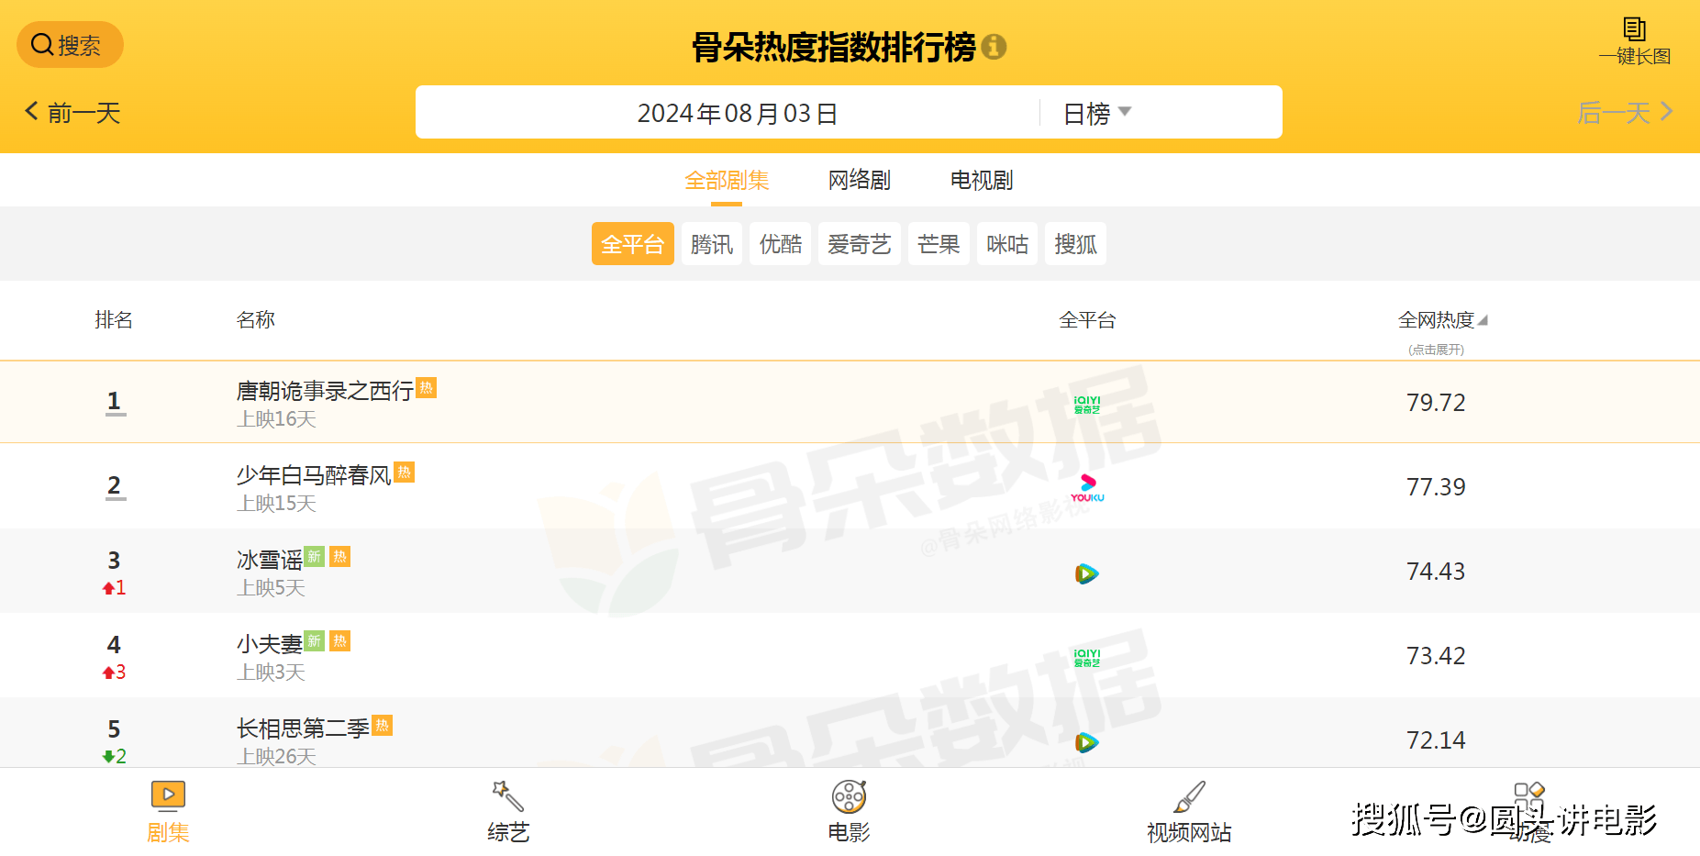Image resolution: width=1700 pixels, height=856 pixels.
Task: Click the 热 badge next to 少年白马醉春风
Action: [405, 472]
